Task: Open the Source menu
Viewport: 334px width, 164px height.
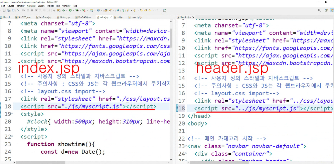Action: click(11, 6)
